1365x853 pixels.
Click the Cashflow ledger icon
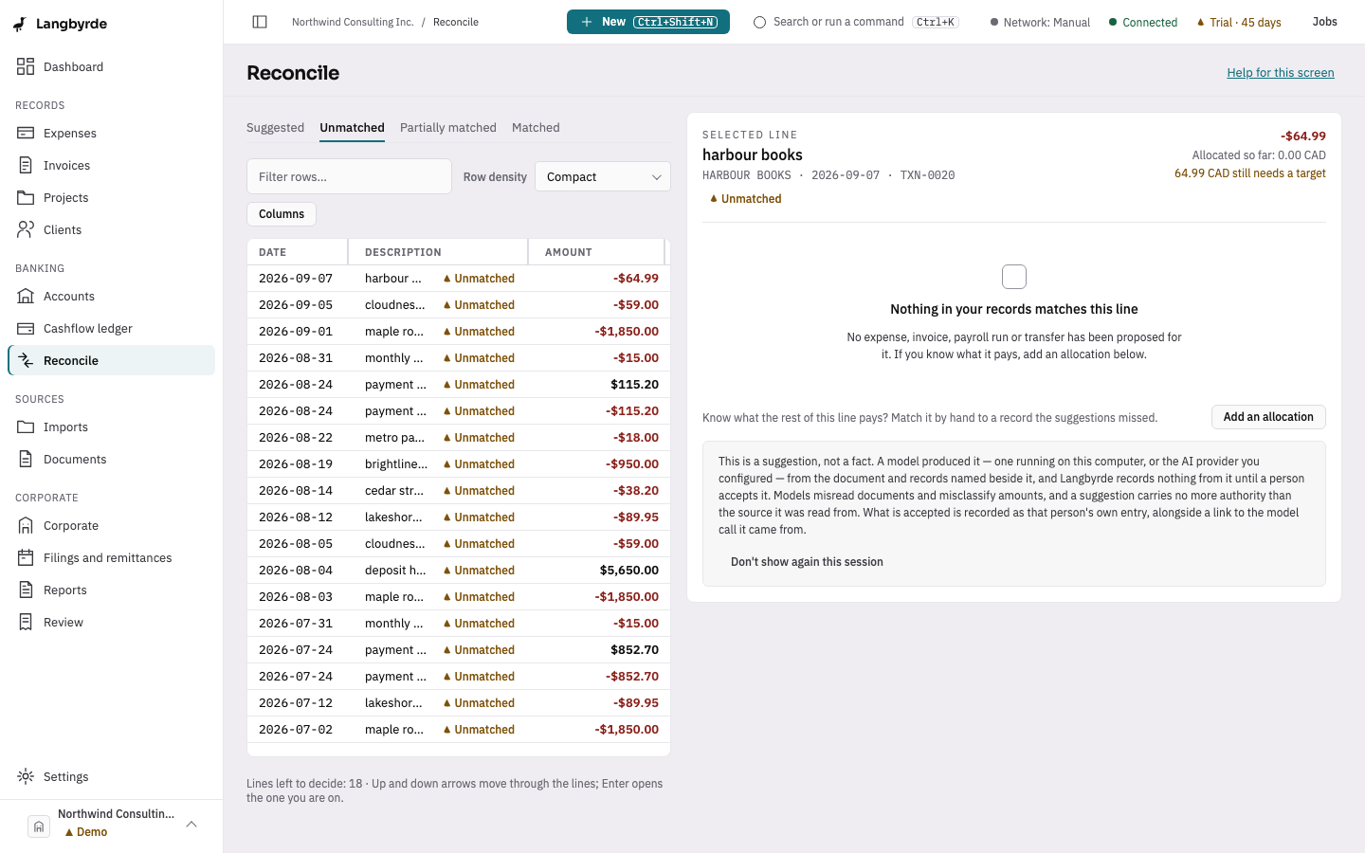(26, 328)
